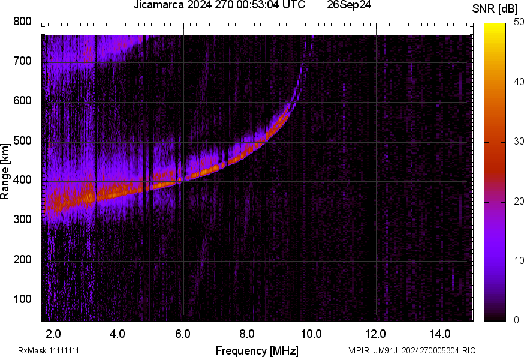Click the "Range [km]" y-axis label
Image resolution: width=524 pixels, height=357 pixels.
[x=5, y=172]
